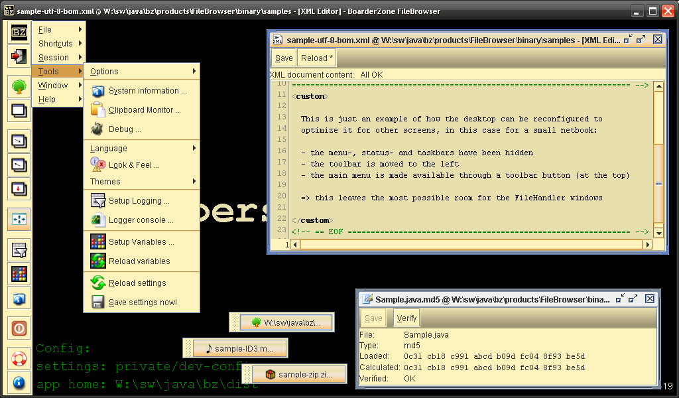Open the File menu
The height and width of the screenshot is (398, 679).
point(58,29)
